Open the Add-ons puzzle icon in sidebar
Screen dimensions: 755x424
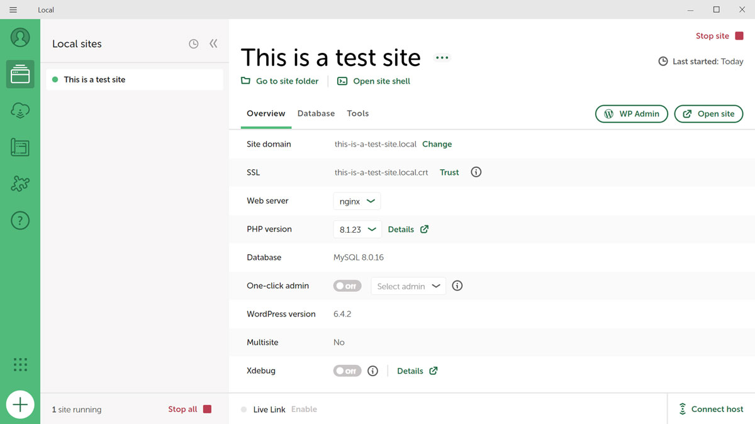pos(20,184)
